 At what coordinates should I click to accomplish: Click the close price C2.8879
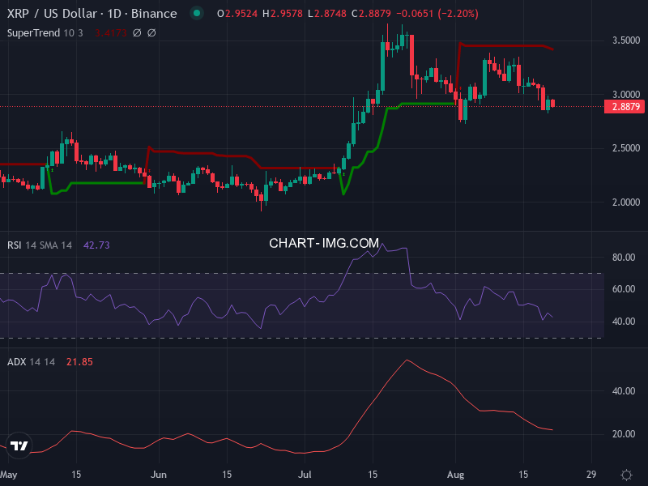coord(371,14)
